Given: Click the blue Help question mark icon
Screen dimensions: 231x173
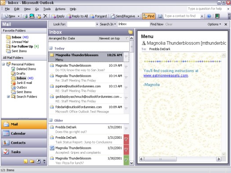Looking at the screenshot, I should (x=209, y=16).
